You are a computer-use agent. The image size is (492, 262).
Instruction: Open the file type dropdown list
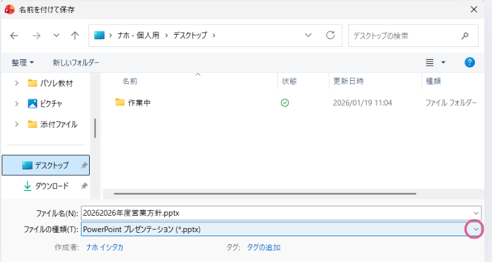476,229
